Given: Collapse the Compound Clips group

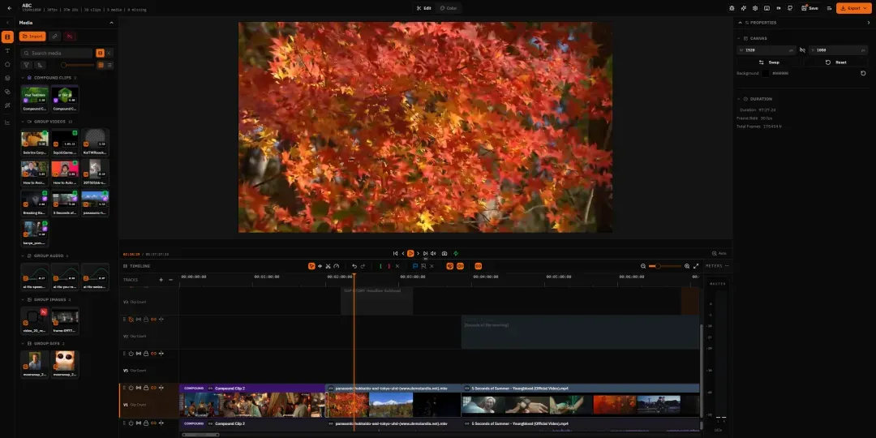Looking at the screenshot, I should click(x=23, y=78).
